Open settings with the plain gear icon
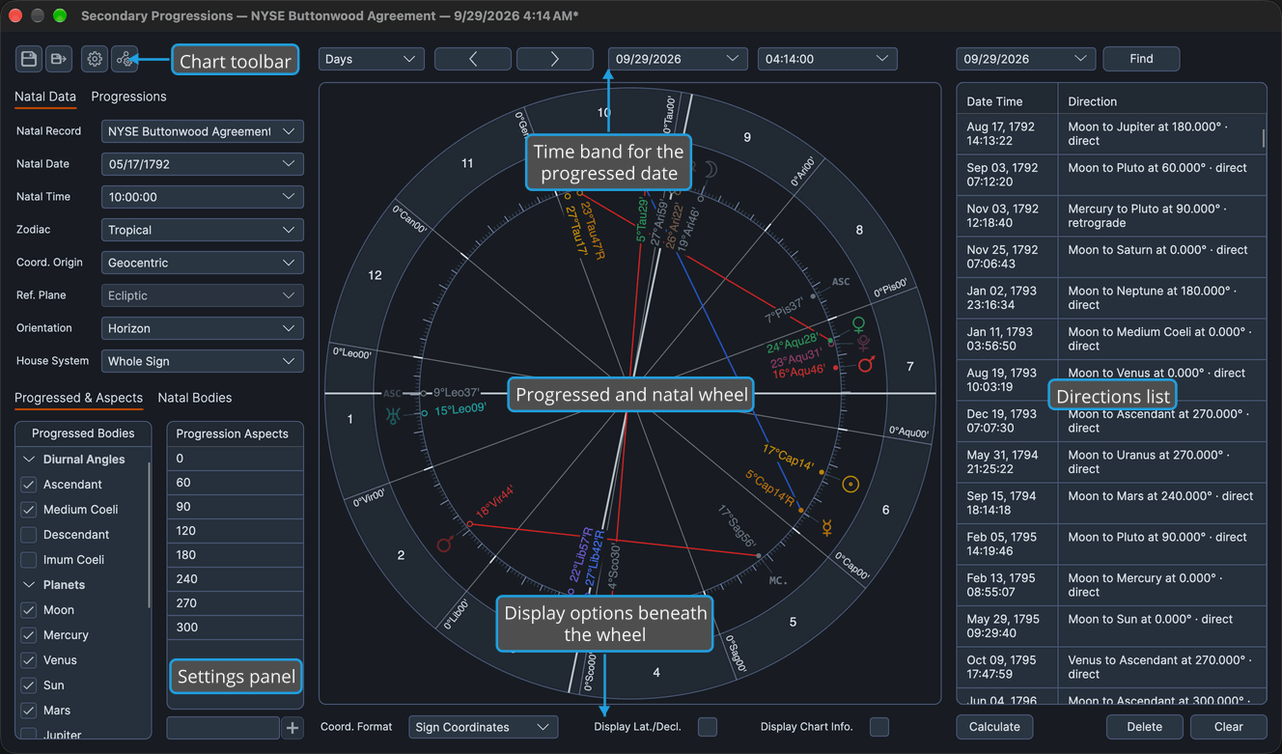 [x=95, y=60]
